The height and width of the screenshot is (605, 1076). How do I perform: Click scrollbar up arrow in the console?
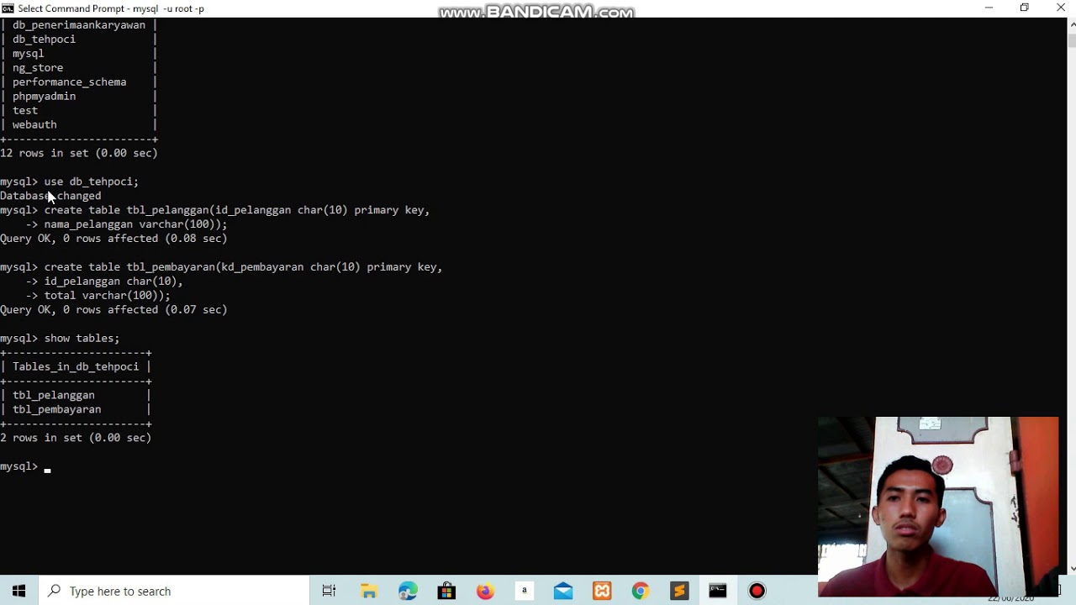coord(1071,24)
